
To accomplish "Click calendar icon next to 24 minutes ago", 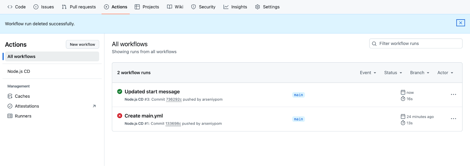I will [x=403, y=116].
